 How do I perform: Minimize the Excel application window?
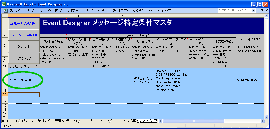pyautogui.click(x=254, y=4)
